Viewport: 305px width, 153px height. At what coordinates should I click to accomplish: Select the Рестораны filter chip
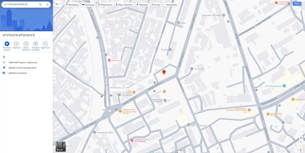coord(72,5)
